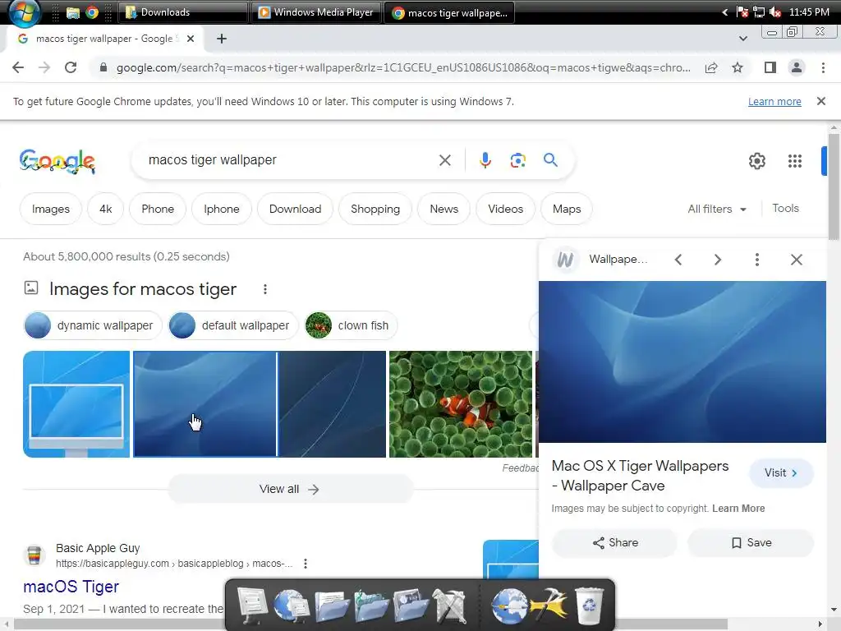Open search Tools
This screenshot has height=631, width=841.
(785, 208)
